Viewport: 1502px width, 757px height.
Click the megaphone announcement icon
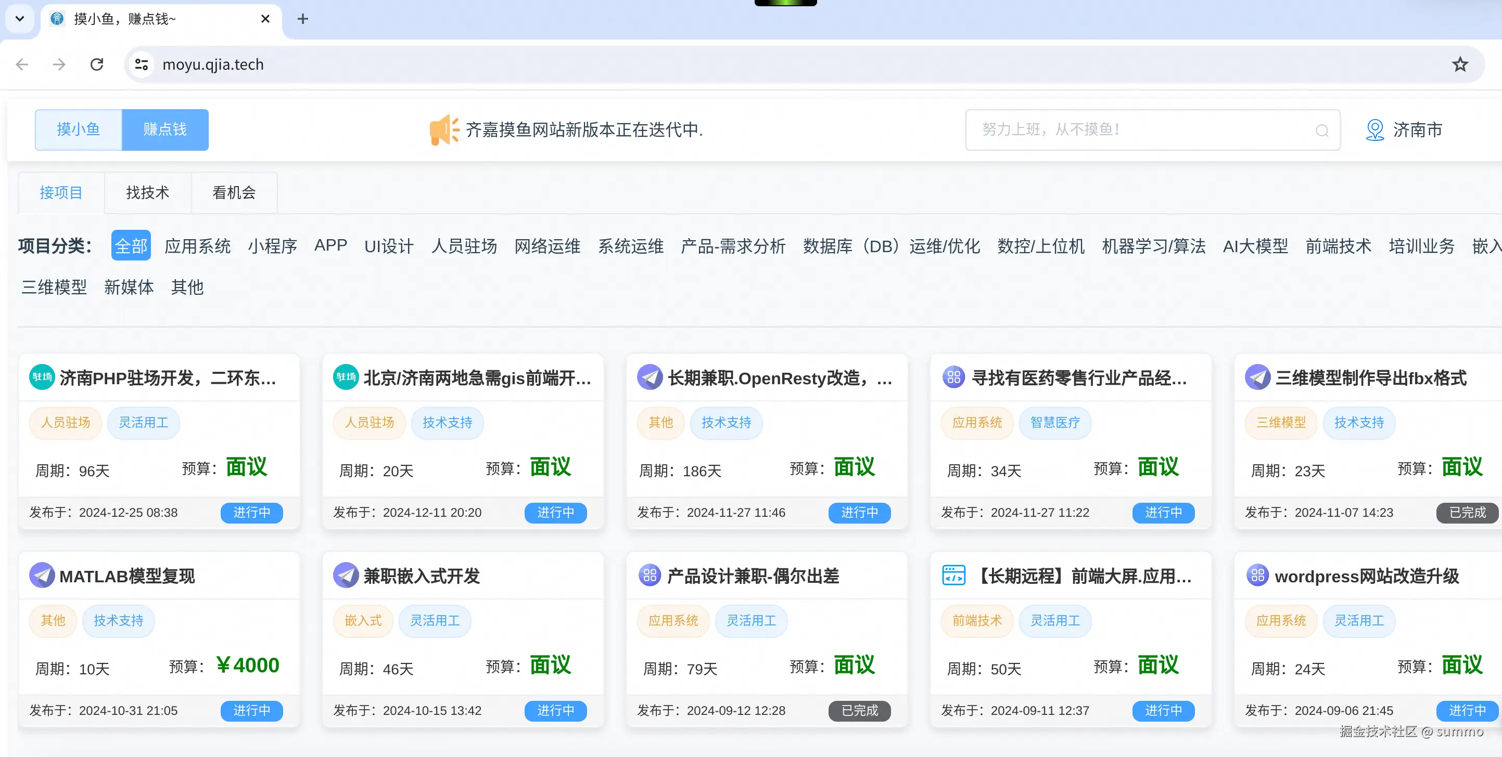[x=444, y=129]
